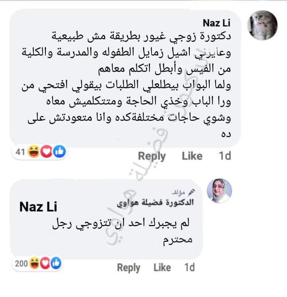Open the 41 reactions count list
This screenshot has height=297, width=287.
tap(20, 152)
